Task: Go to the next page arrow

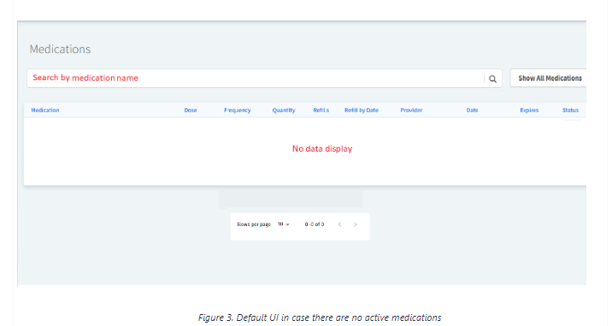Action: (356, 224)
